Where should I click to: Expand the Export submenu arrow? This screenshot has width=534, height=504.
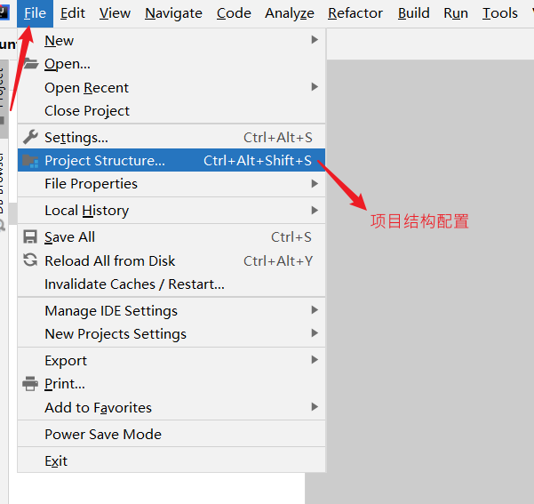[x=315, y=360]
